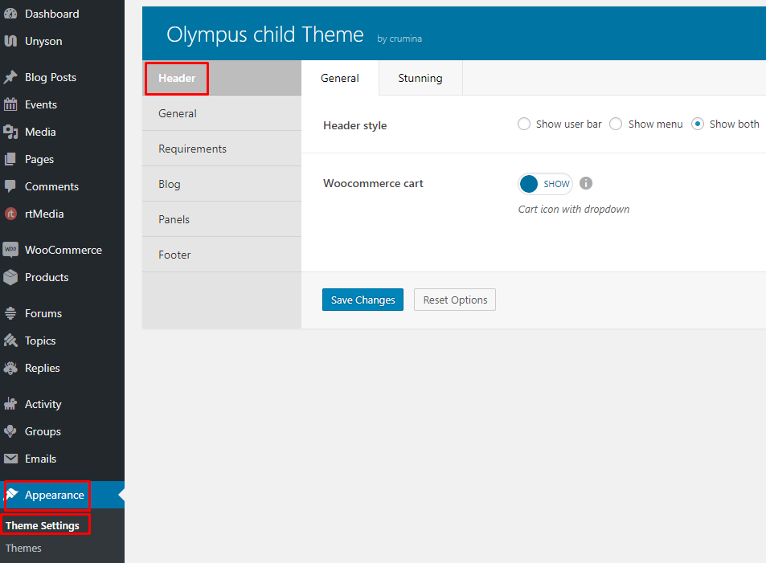Click the Dashboard gauge icon

(x=10, y=14)
